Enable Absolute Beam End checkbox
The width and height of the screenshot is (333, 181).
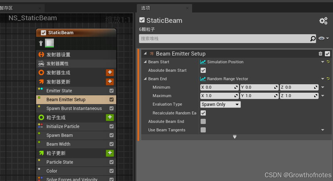(203, 121)
